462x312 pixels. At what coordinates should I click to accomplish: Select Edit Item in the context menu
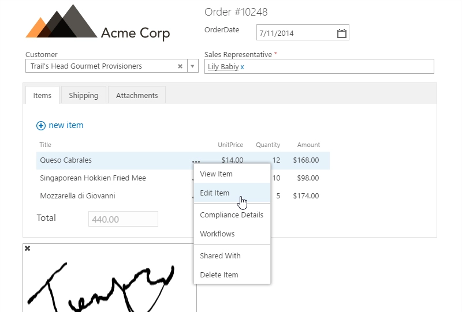point(215,193)
